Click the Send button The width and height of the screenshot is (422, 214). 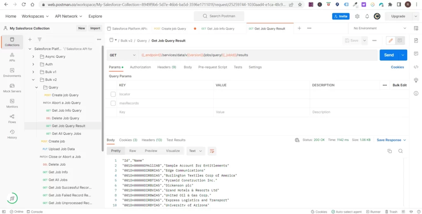(389, 55)
